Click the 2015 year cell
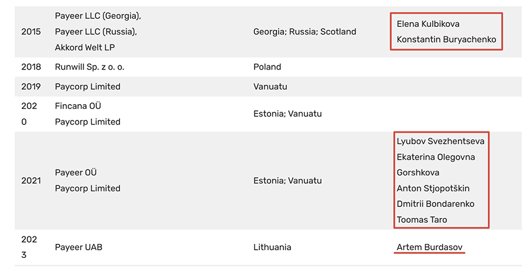The width and height of the screenshot is (527, 269). pos(31,32)
